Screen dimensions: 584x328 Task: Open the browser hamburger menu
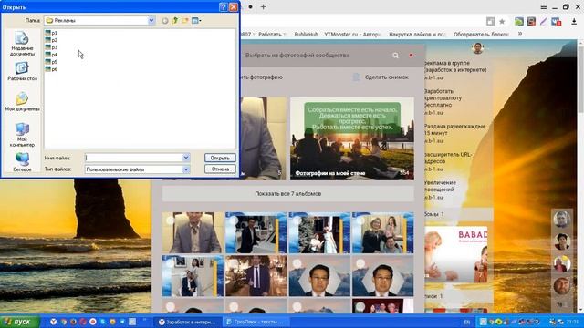point(544,6)
